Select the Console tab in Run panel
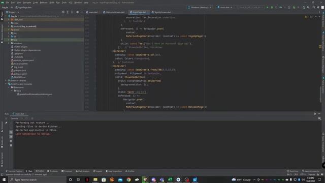The height and width of the screenshot is (183, 325). click(14, 118)
